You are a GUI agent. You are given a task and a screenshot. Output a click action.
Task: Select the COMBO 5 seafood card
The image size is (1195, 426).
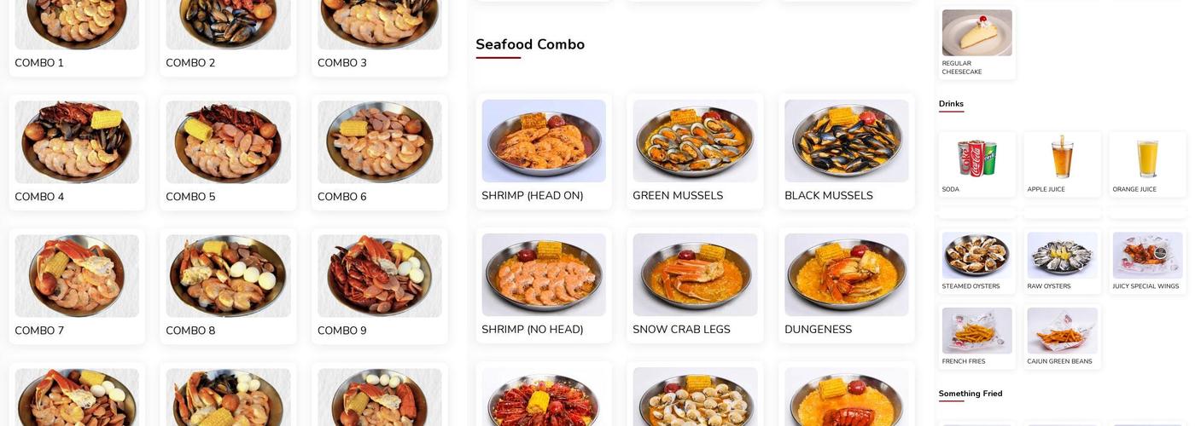(228, 153)
